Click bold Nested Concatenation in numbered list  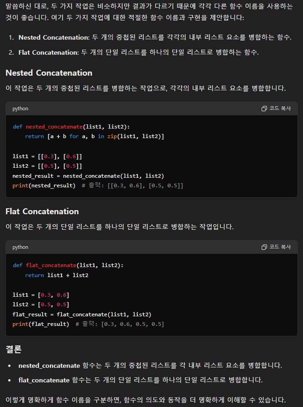pyautogui.click(x=54, y=38)
